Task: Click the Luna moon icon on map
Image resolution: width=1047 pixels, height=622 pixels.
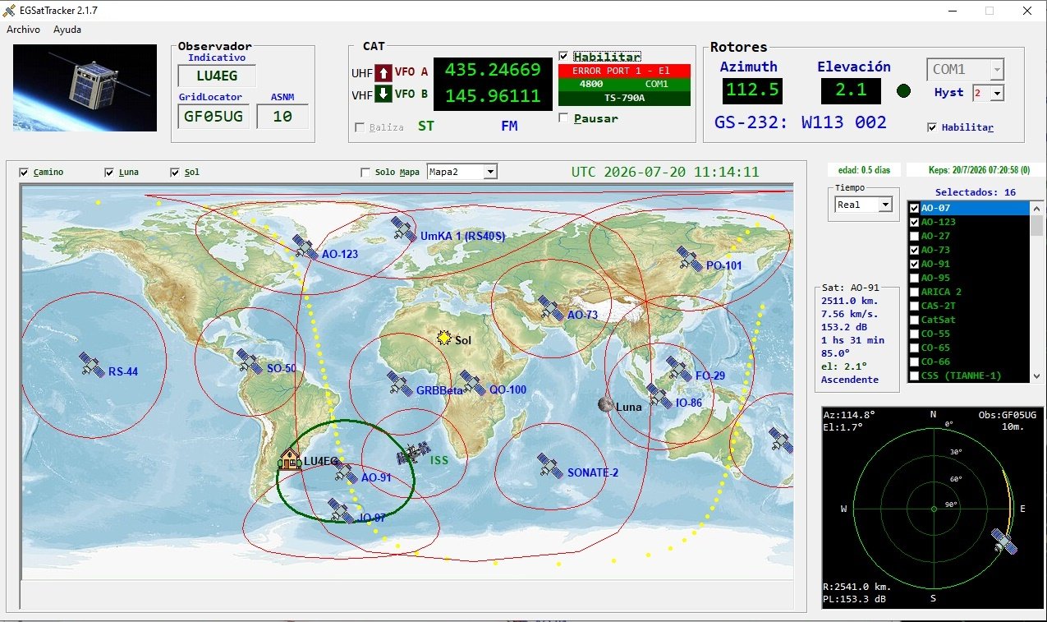Action: (x=606, y=405)
